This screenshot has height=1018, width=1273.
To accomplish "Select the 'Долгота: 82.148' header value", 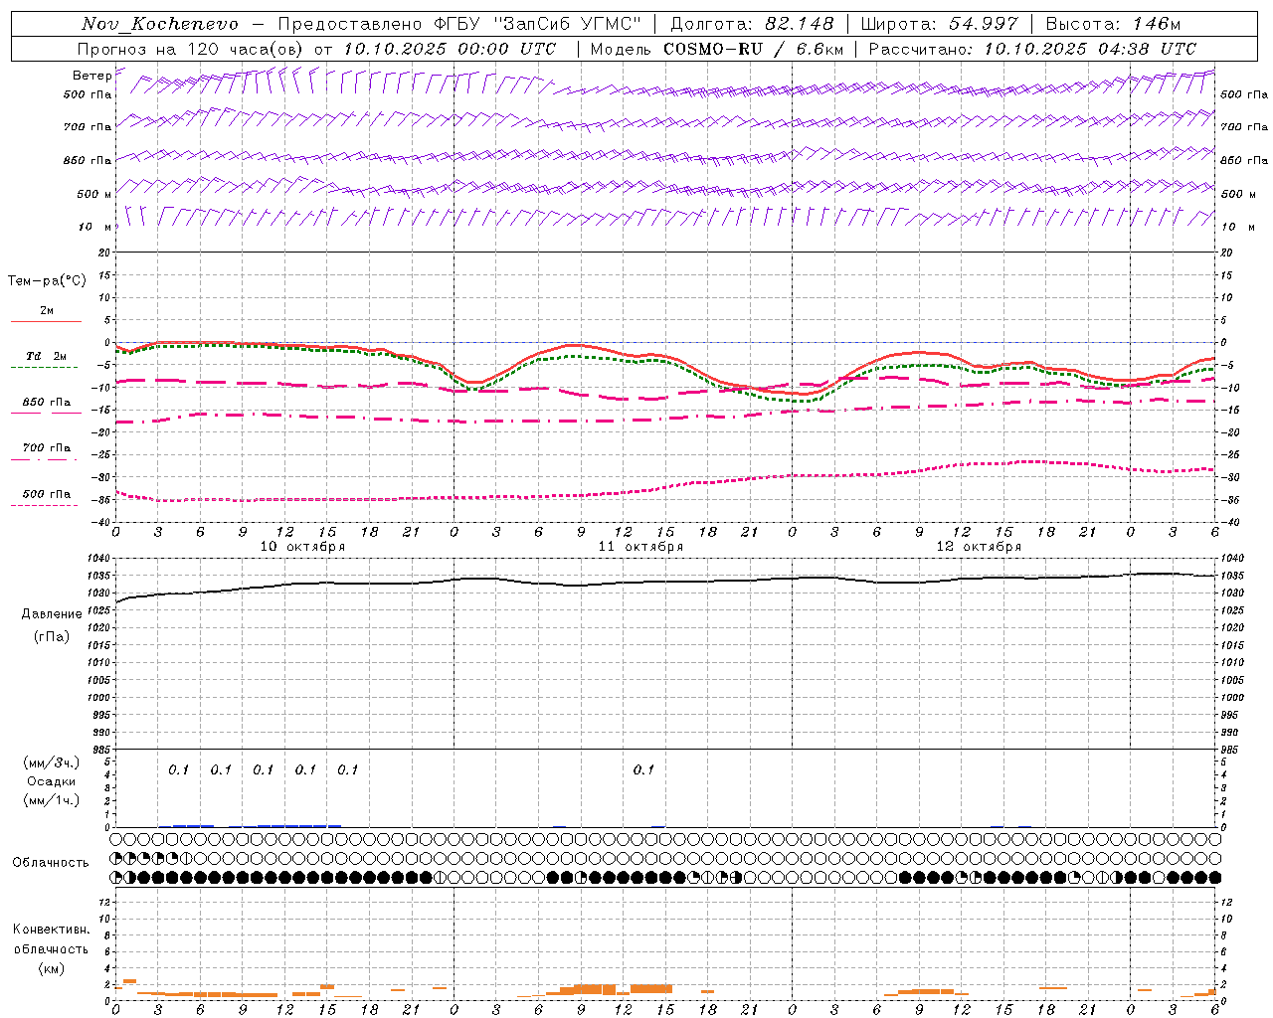I will tap(752, 24).
